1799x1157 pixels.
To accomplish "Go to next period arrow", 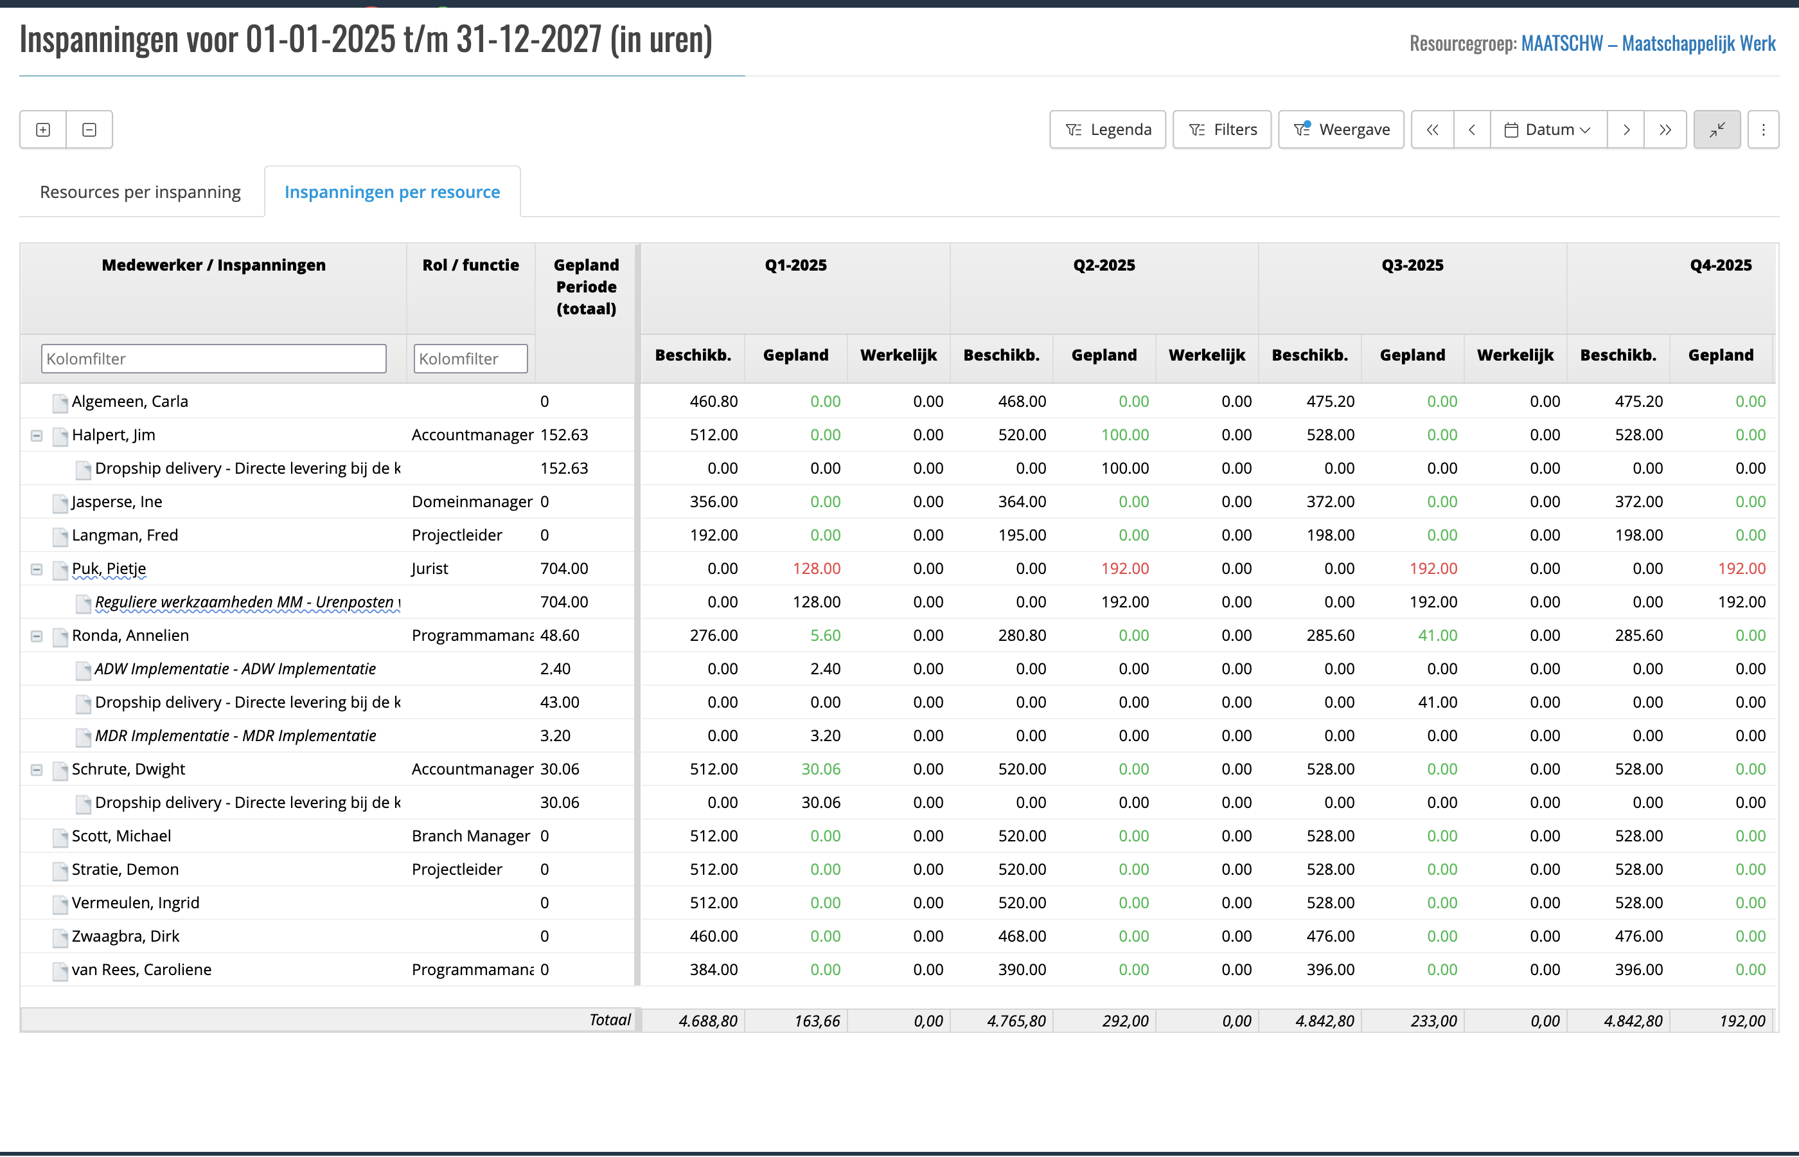I will pos(1626,130).
